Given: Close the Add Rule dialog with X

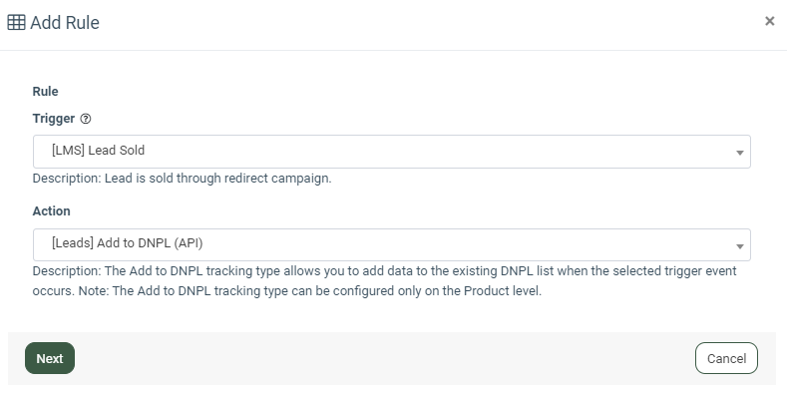Looking at the screenshot, I should click(x=769, y=21).
